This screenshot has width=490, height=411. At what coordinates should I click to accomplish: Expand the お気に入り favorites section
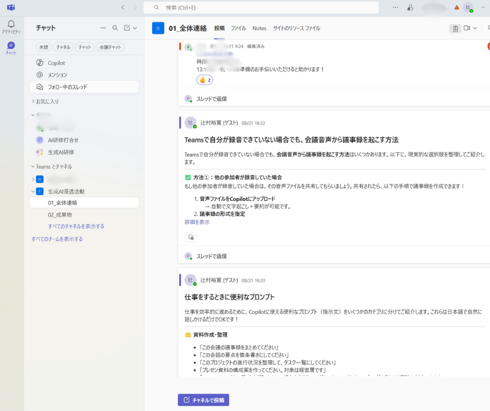pyautogui.click(x=33, y=101)
